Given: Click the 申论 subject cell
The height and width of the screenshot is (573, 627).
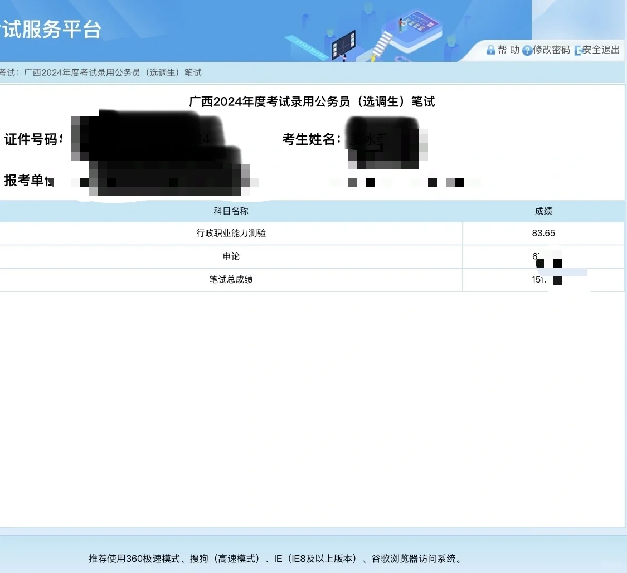Looking at the screenshot, I should coord(231,256).
